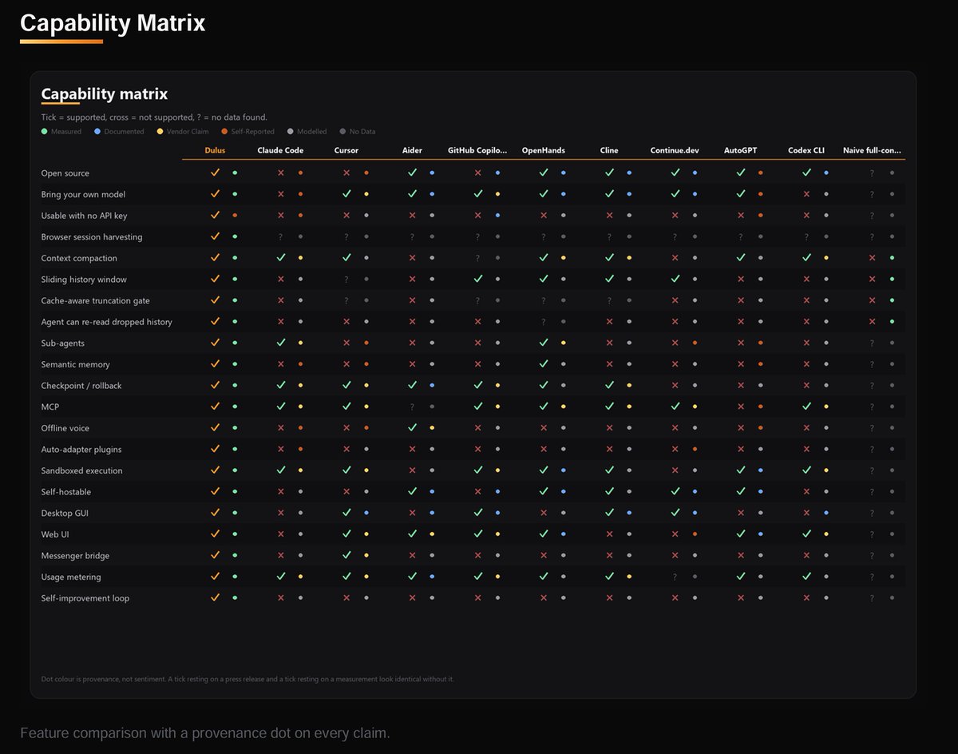Click the Semantic memory row label
The image size is (958, 754).
[76, 364]
